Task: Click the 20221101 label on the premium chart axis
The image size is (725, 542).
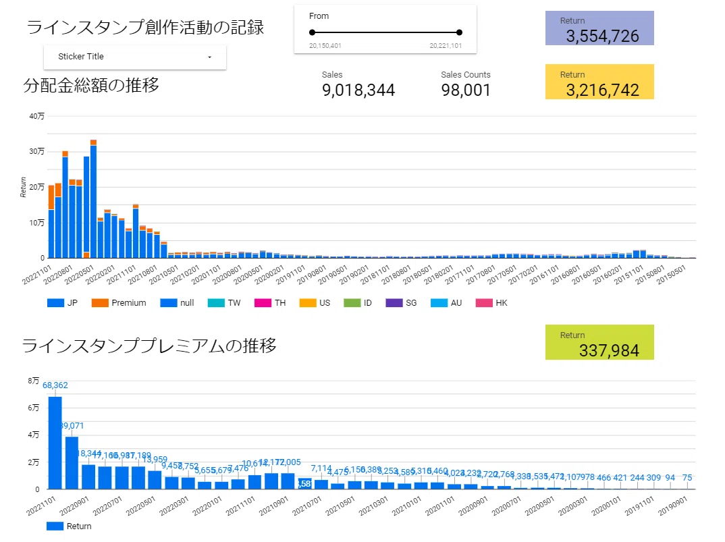Action: point(41,506)
